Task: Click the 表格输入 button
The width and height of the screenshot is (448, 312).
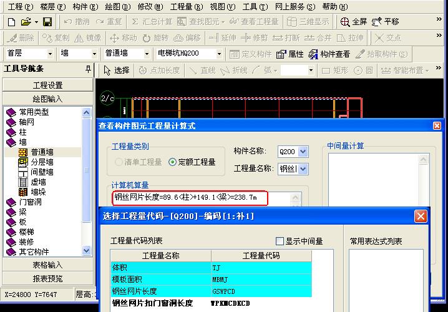Action: 47,265
